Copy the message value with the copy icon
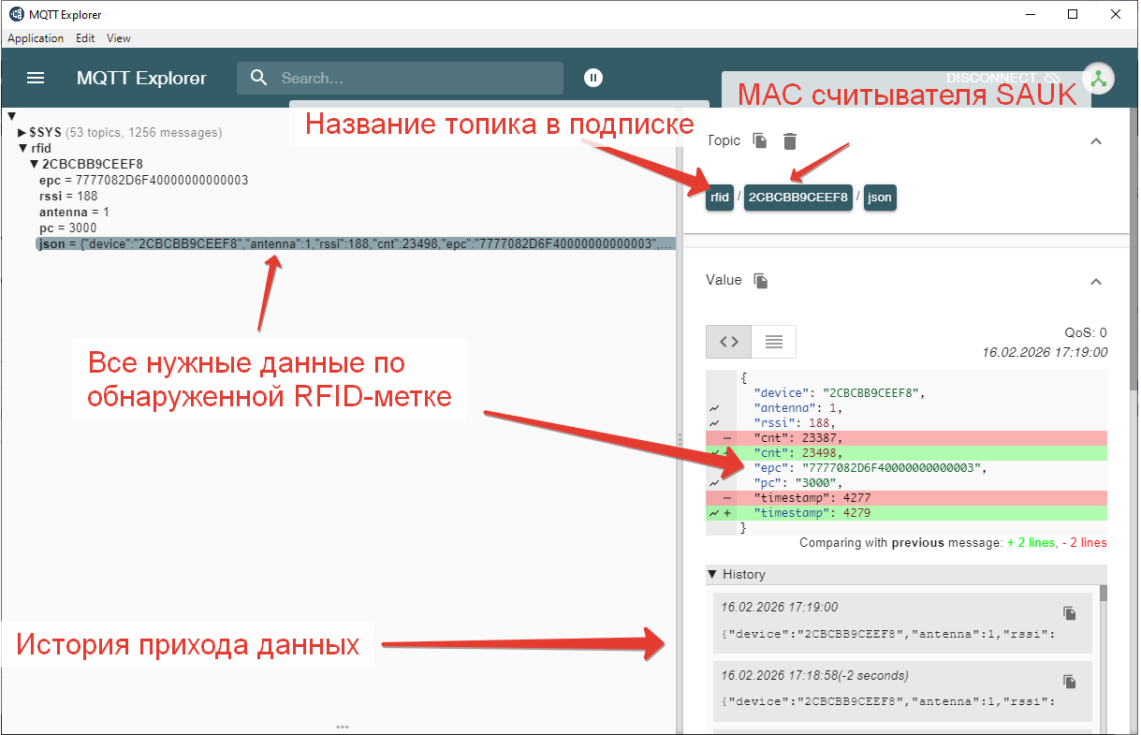Viewport: 1141px width, 735px height. (760, 280)
